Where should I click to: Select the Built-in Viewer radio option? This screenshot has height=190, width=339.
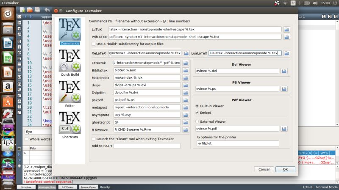click(x=197, y=106)
